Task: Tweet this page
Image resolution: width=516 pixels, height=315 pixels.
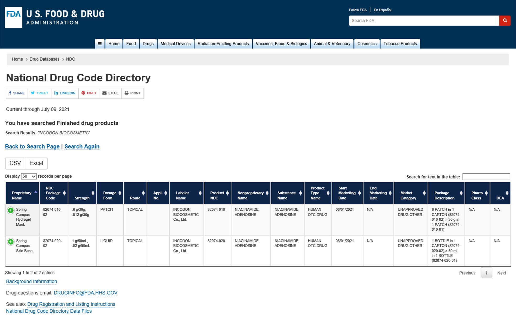Action: click(x=40, y=93)
